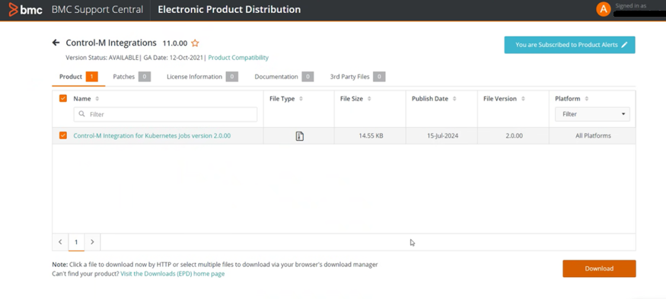
Task: Click the user avatar icon
Action: 603,9
